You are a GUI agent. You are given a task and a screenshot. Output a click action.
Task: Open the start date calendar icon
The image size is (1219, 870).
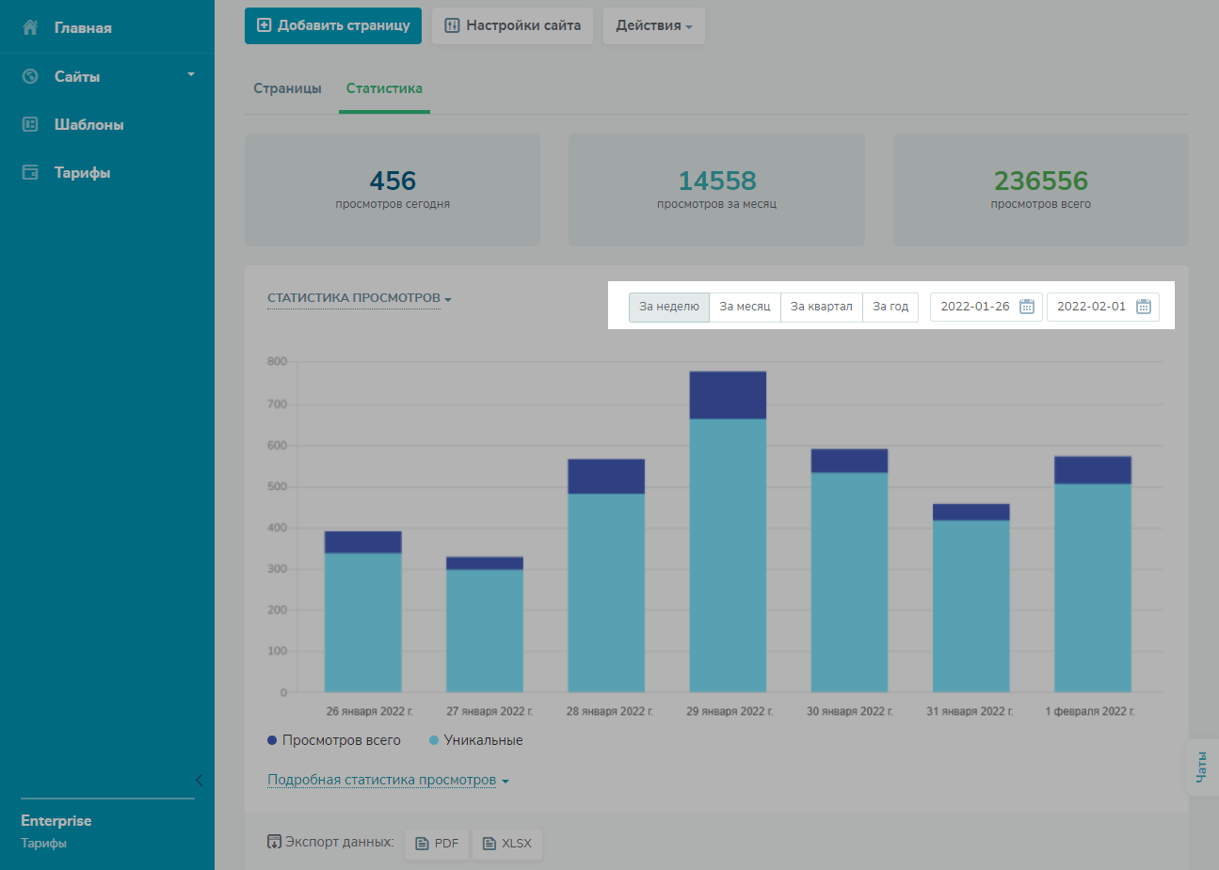(x=1027, y=307)
